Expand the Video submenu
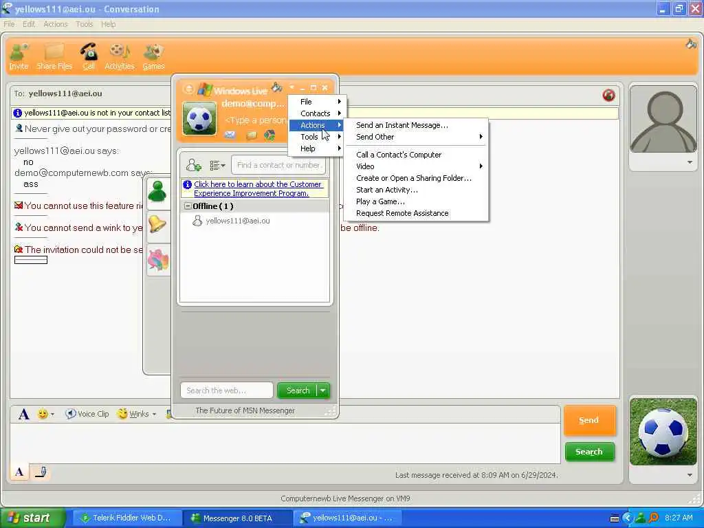704x528 pixels. [x=416, y=166]
